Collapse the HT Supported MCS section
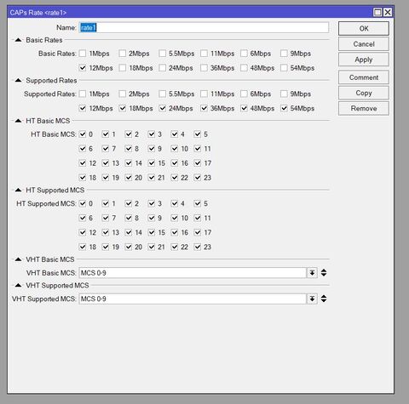The width and height of the screenshot is (409, 404). (18, 190)
